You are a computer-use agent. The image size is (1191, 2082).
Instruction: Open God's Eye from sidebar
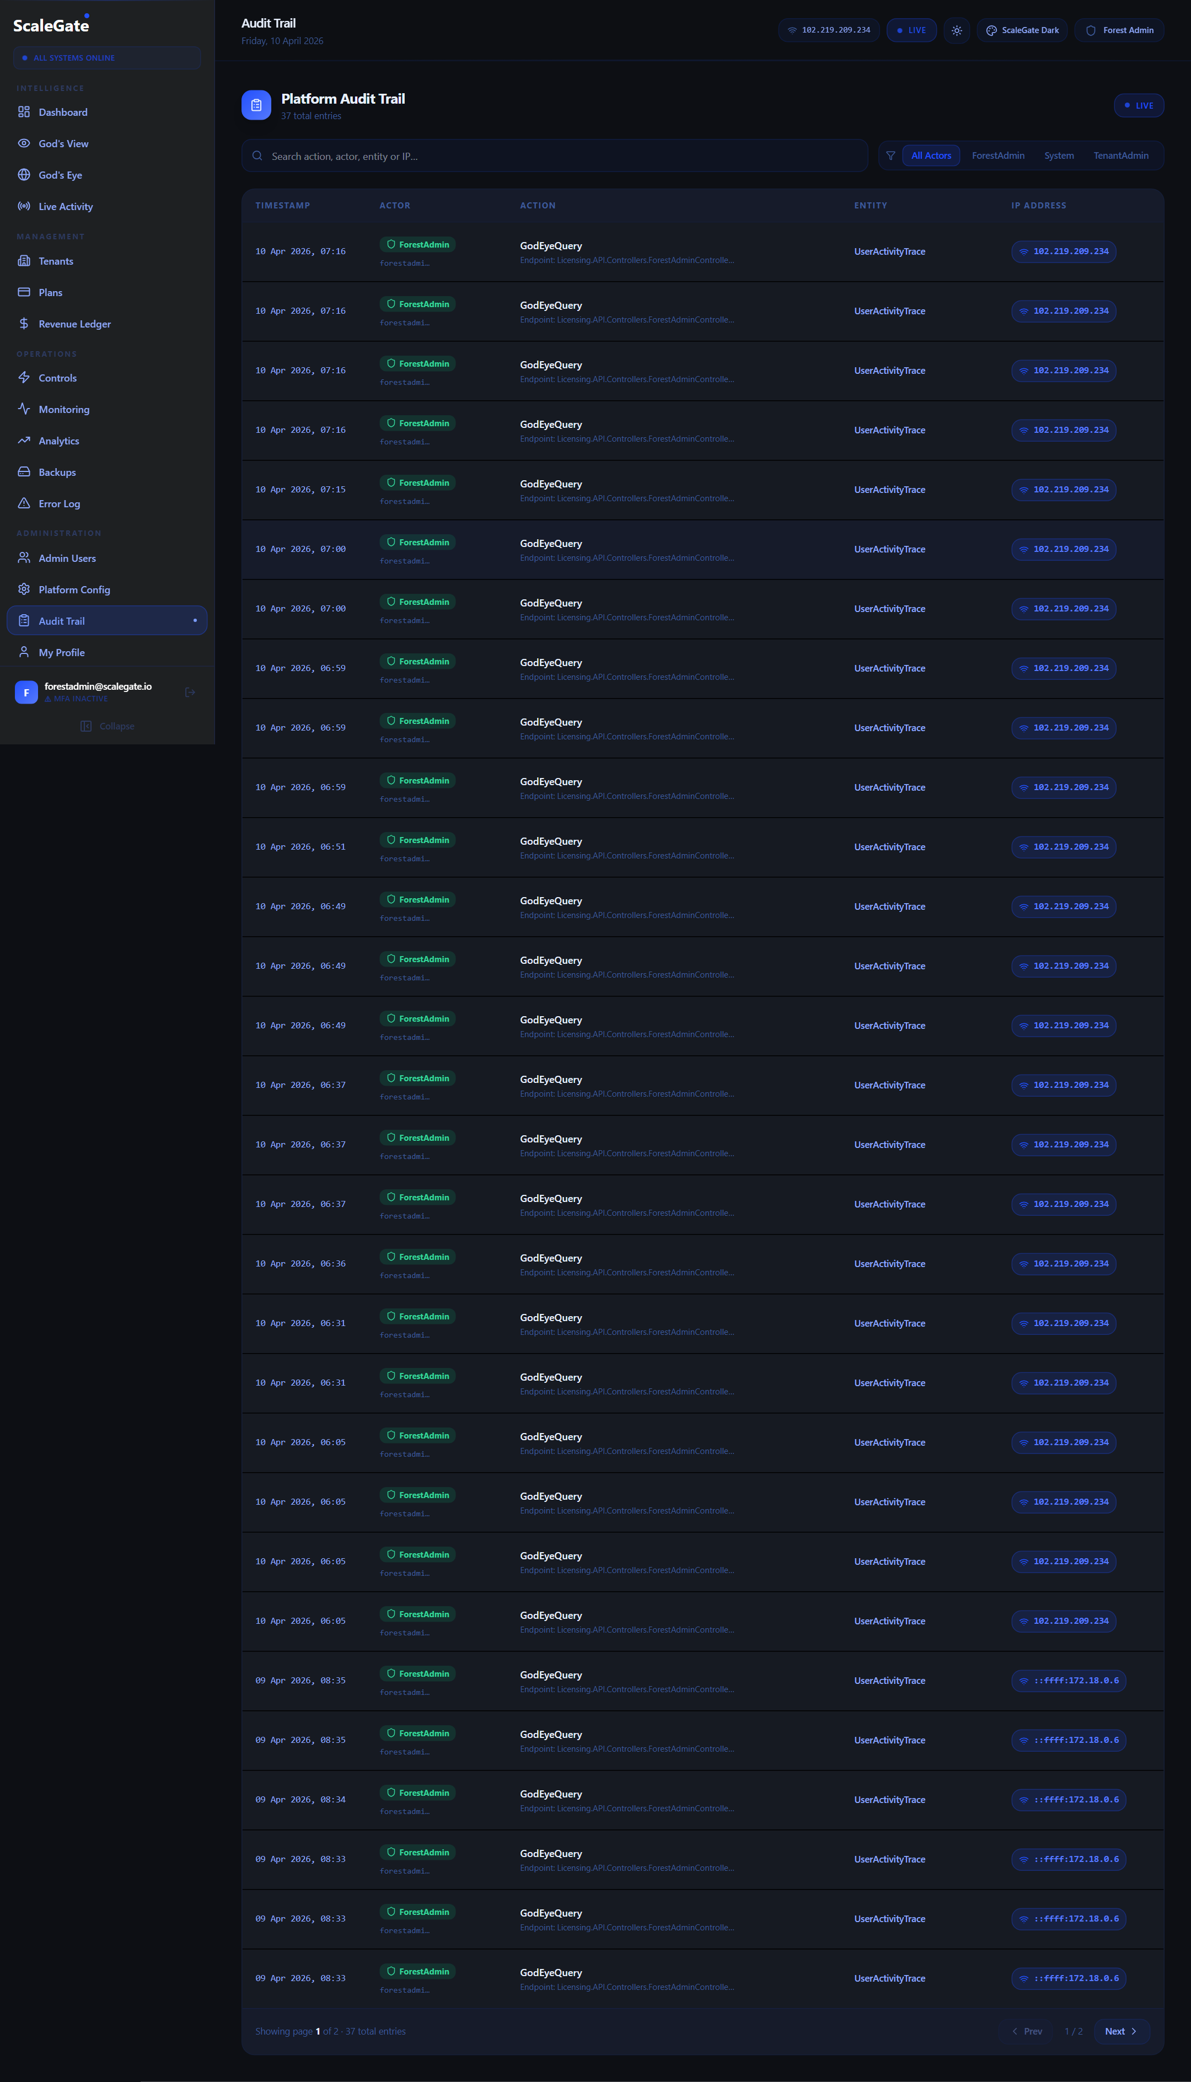click(x=60, y=174)
